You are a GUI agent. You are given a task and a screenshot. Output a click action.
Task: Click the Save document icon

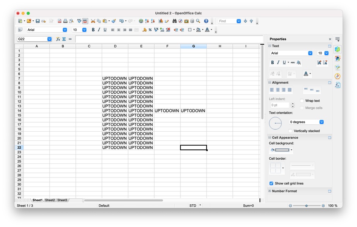[x=38, y=21]
